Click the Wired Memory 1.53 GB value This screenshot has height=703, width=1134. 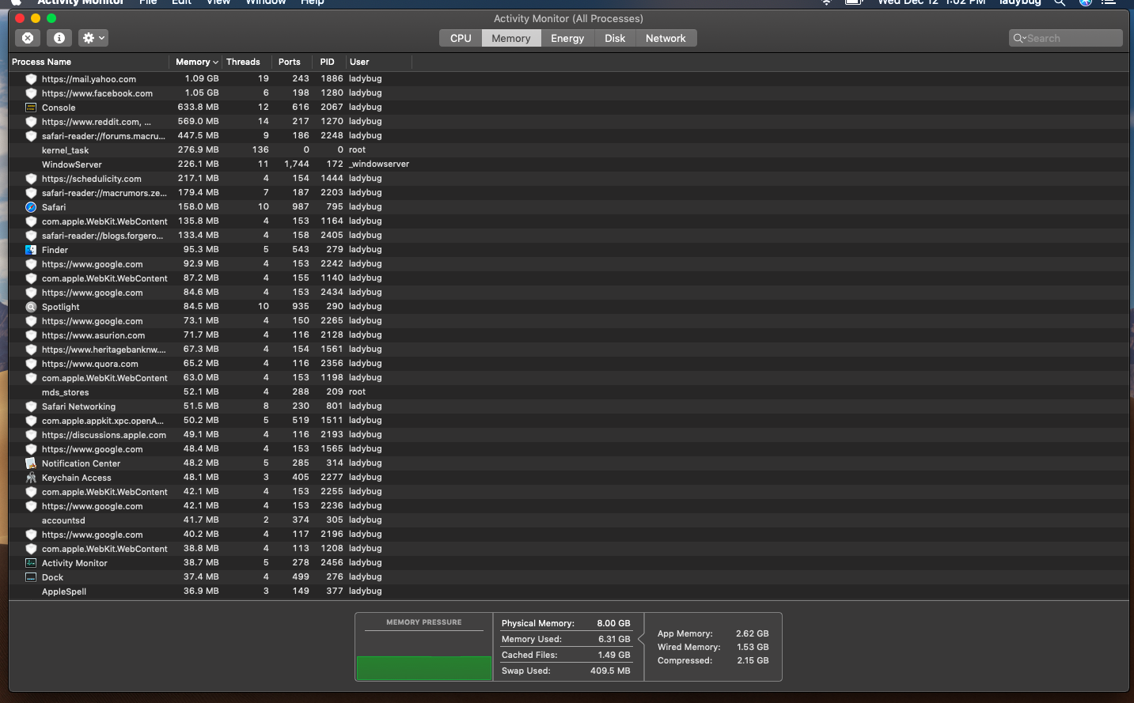coord(753,647)
